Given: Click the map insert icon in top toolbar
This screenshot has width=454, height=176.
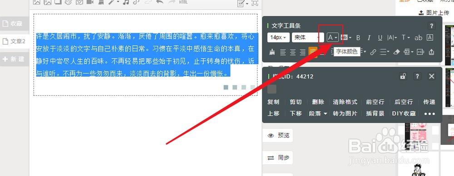Looking at the screenshot, I should point(79,2).
